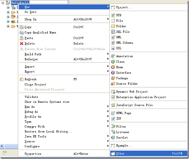Open the Refactor submenu arrow
This screenshot has height=159, width=189.
click(108, 59)
